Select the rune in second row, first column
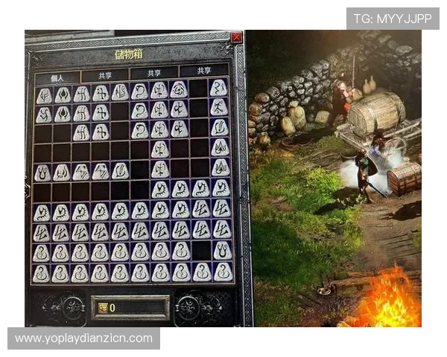 point(44,115)
